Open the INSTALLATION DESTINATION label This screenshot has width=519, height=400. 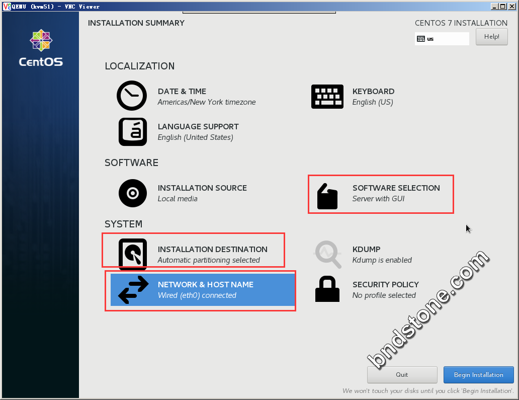click(x=213, y=250)
